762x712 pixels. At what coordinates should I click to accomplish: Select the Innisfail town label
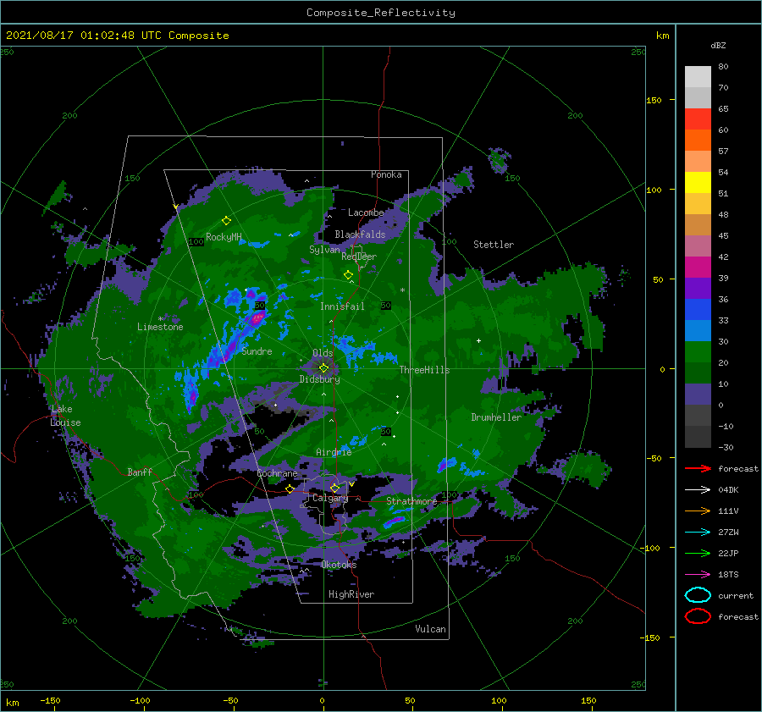click(342, 306)
